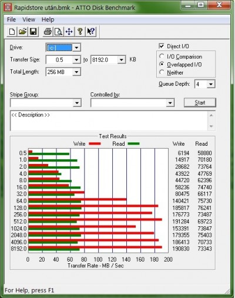The width and height of the screenshot is (235, 298).
Task: Open the Total Length 256 MB dropdown
Action: pos(76,72)
